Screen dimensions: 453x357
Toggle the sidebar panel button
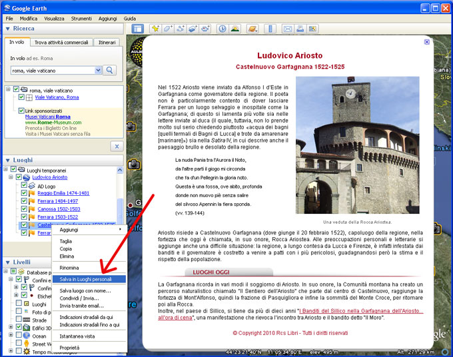tap(137, 29)
